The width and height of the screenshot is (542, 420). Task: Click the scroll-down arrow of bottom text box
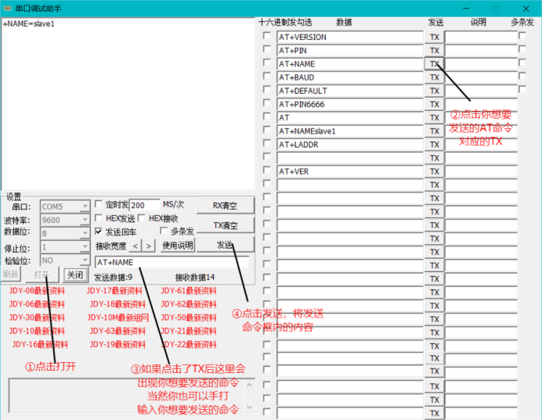click(x=249, y=407)
